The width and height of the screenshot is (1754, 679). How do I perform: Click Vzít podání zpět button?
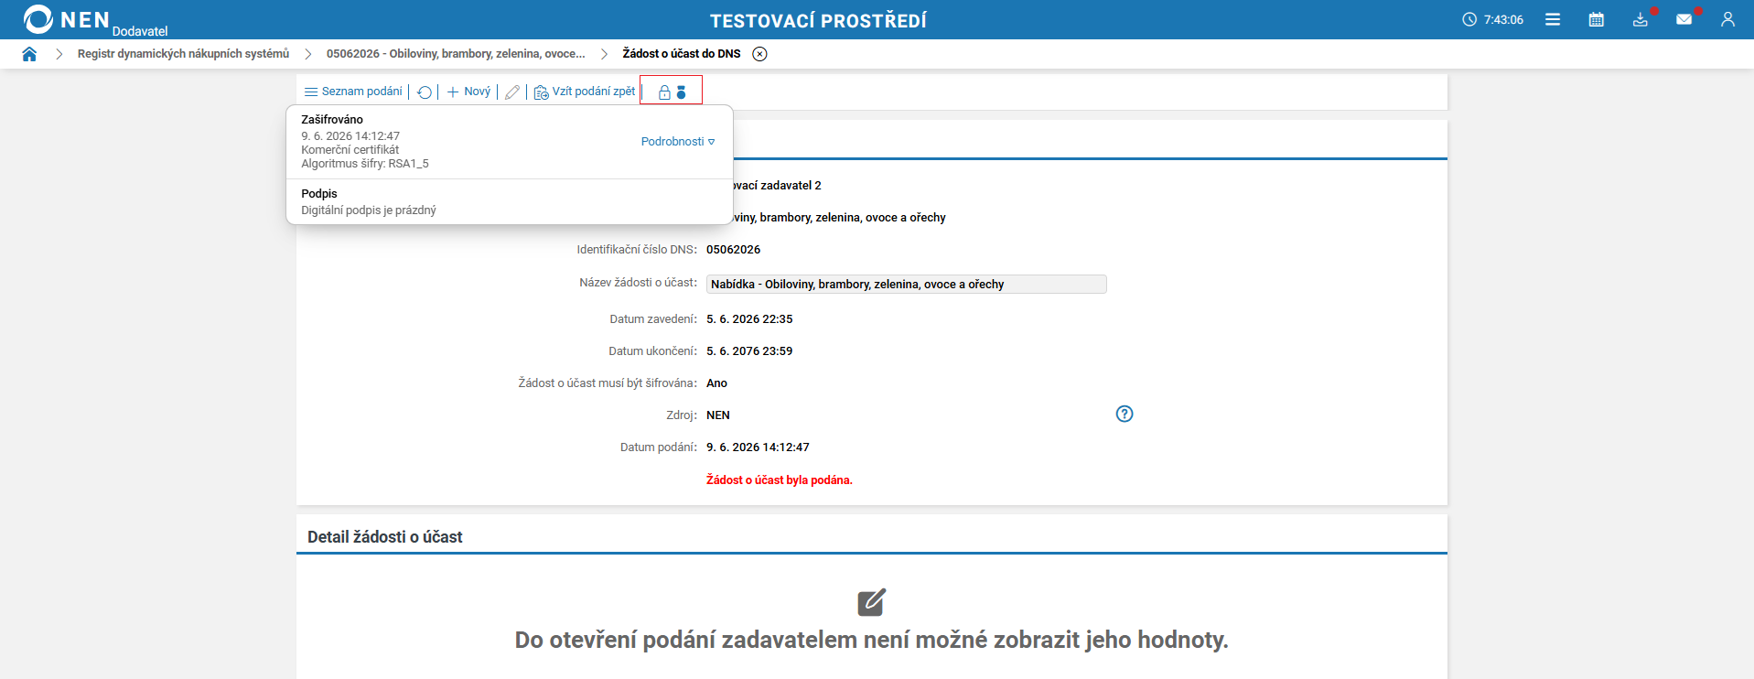[585, 92]
